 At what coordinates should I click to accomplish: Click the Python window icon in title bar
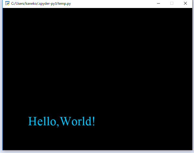point(7,4)
